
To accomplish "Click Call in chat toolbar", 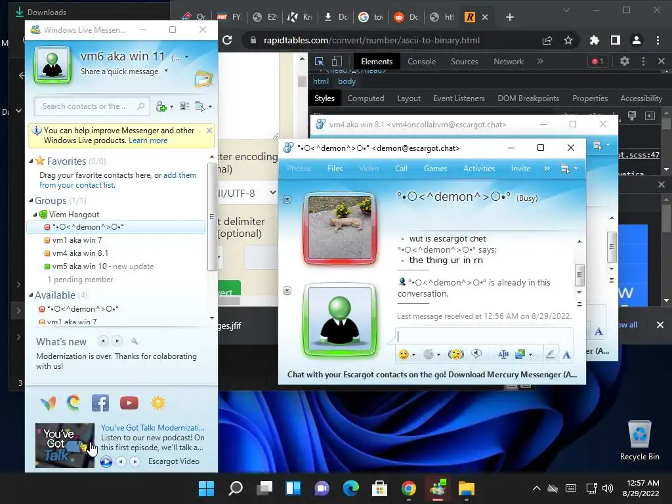I will [401, 169].
